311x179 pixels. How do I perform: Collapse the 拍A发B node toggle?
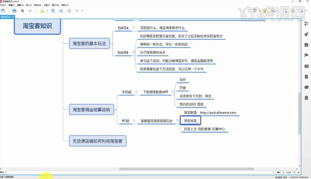pyautogui.click(x=134, y=52)
